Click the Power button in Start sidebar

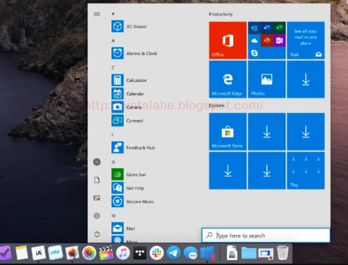tap(97, 234)
